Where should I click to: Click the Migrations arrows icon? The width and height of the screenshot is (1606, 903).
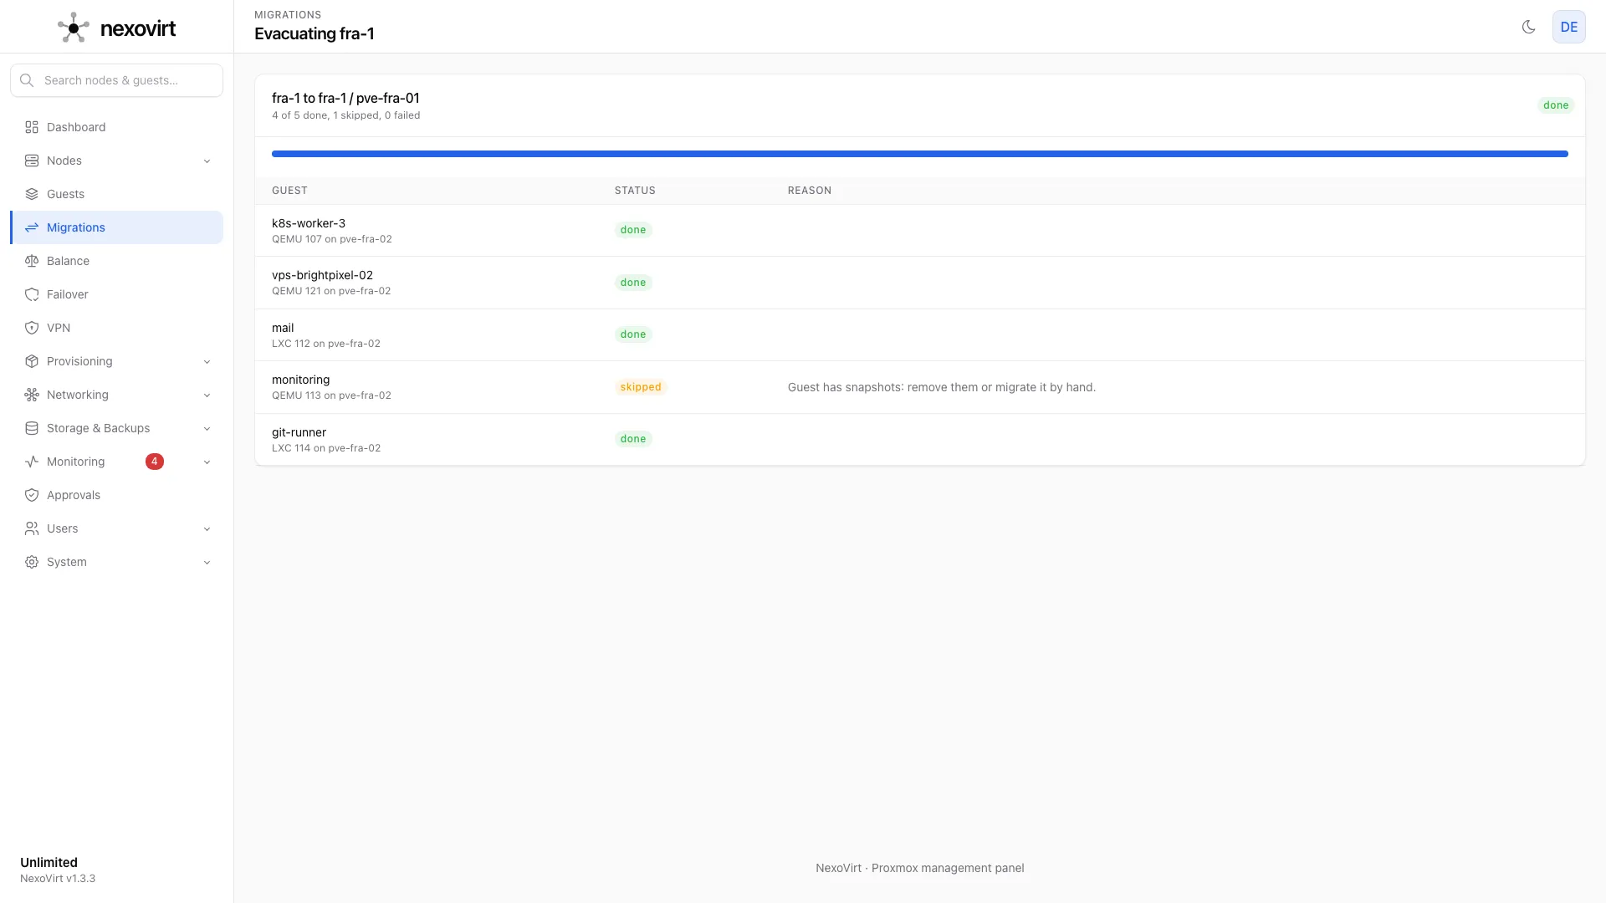point(32,227)
